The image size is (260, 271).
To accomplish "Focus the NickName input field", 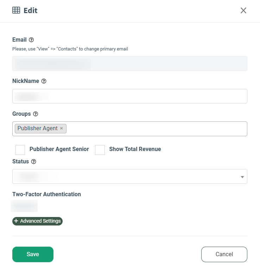I will [130, 96].
